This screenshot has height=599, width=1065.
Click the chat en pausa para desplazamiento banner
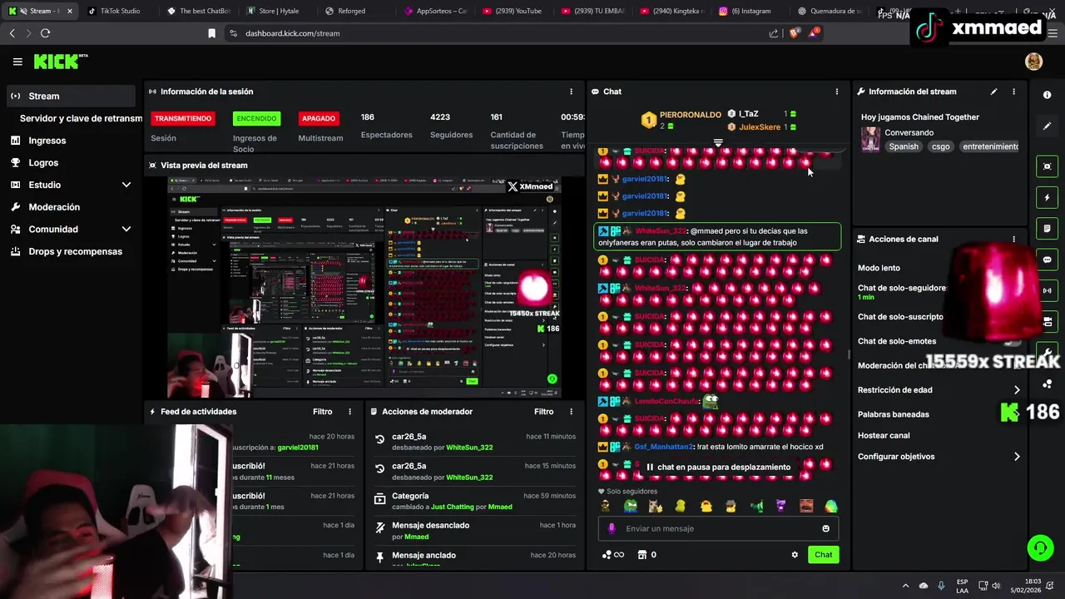tap(718, 468)
